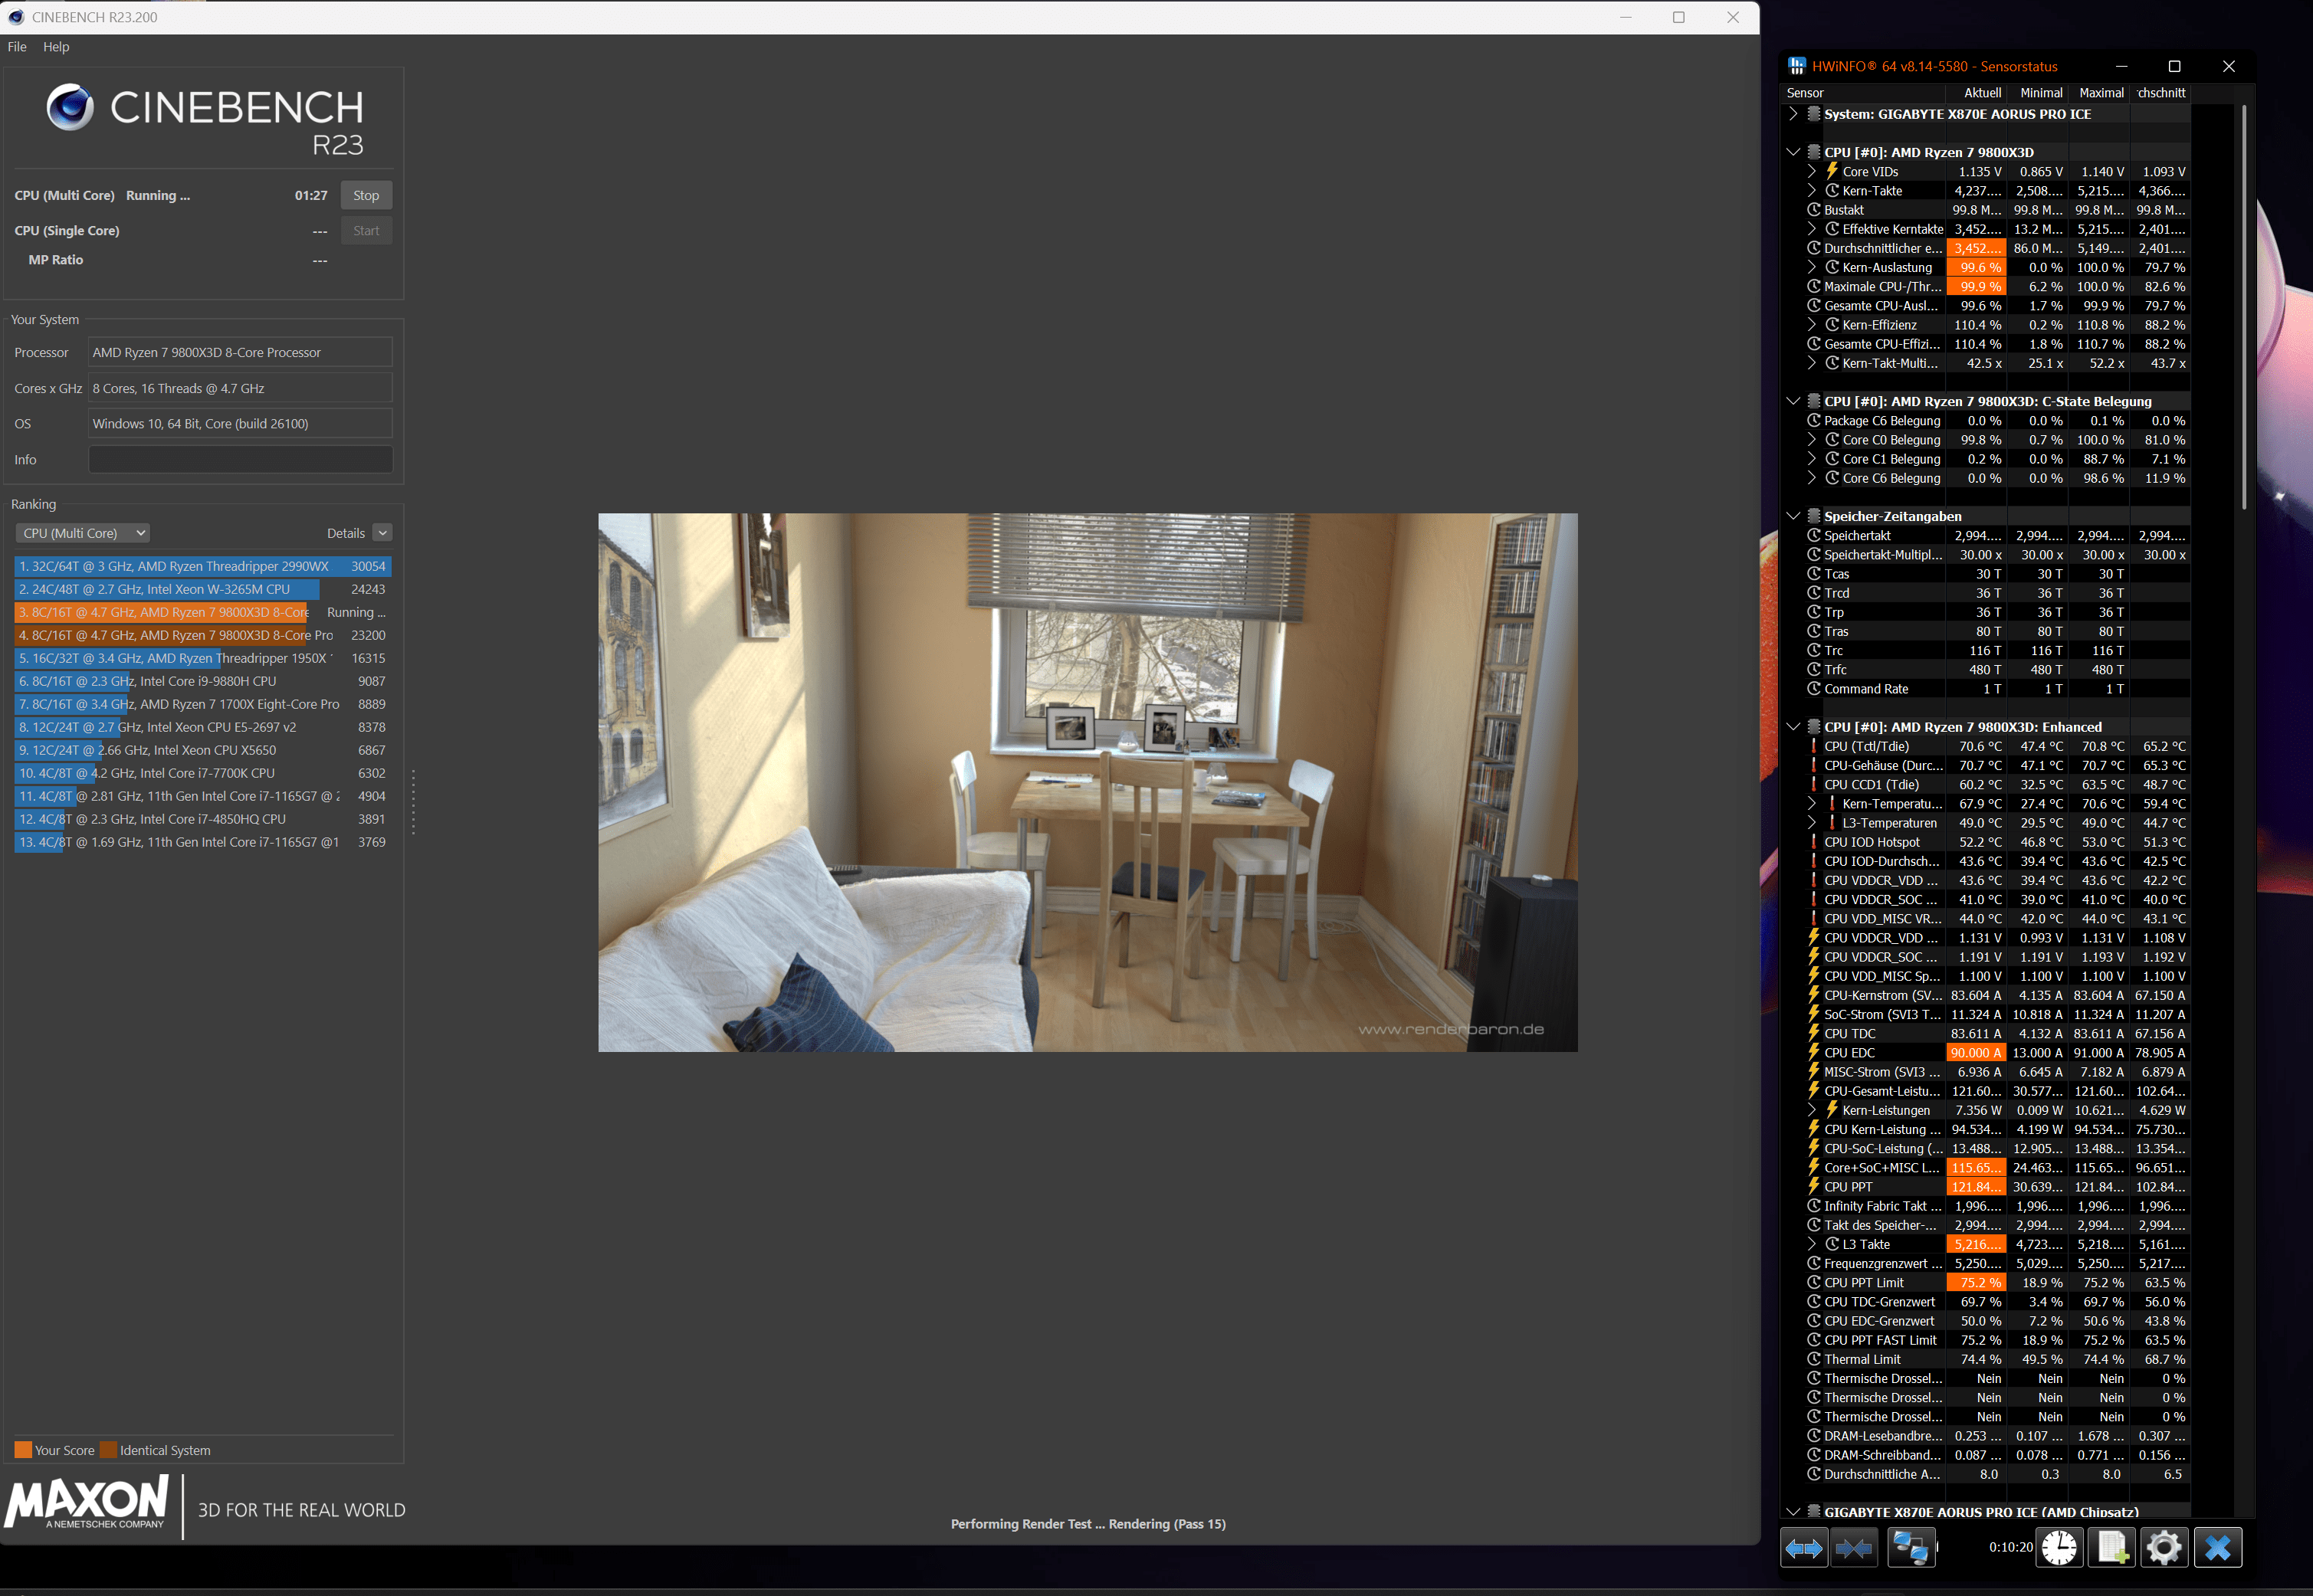Expand the L3 Takte row
Screen dimensions: 2313x1596
pyautogui.click(x=1812, y=1244)
